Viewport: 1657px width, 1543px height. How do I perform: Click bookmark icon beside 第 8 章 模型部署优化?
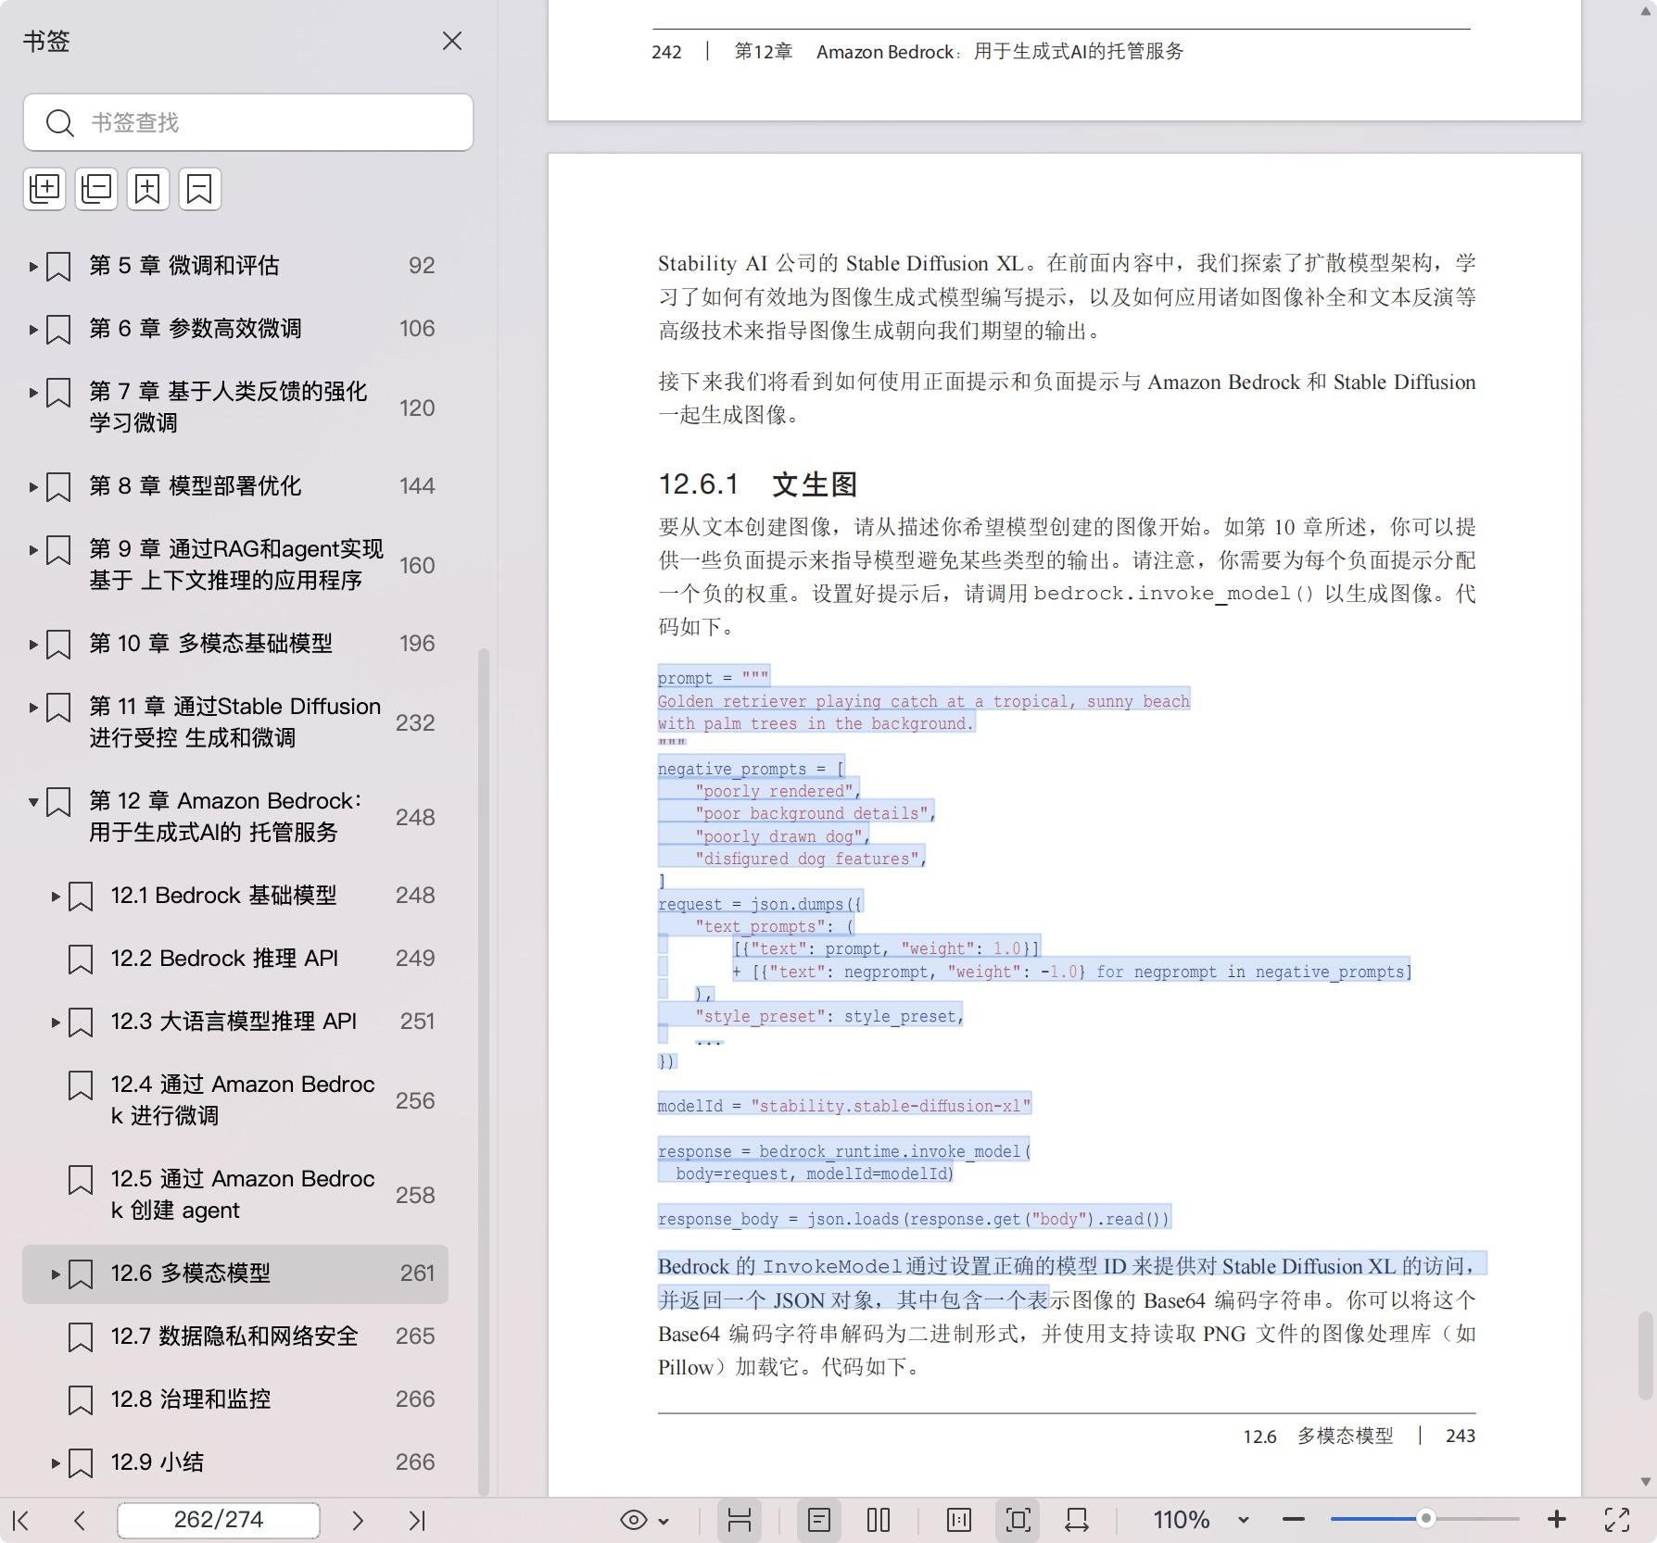pyautogui.click(x=58, y=487)
